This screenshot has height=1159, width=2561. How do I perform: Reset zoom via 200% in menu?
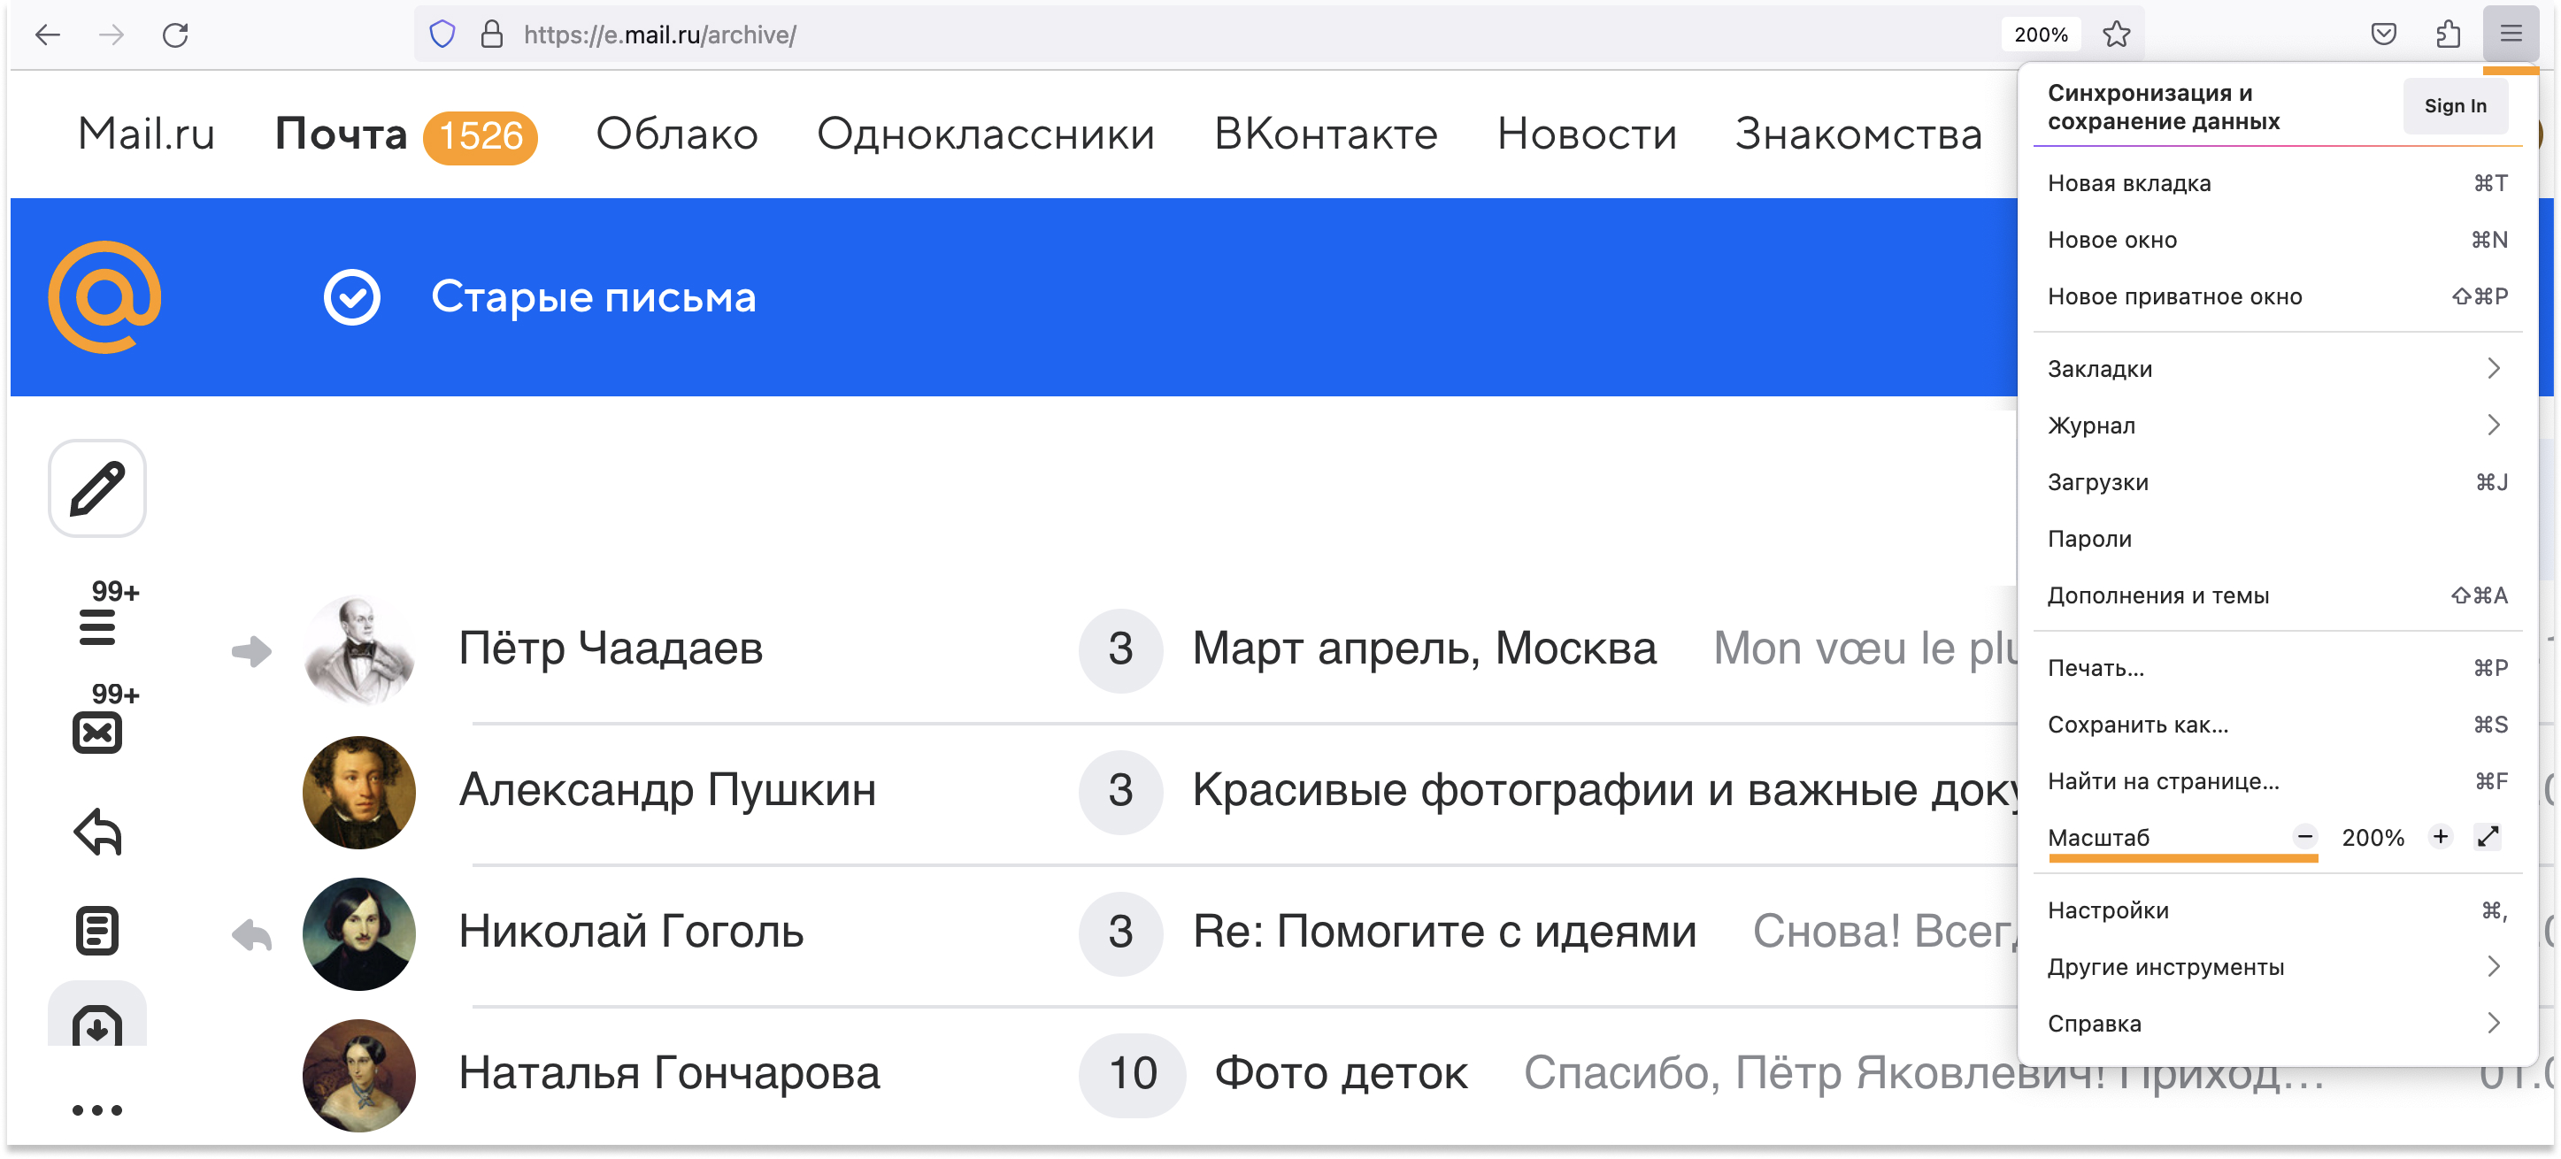click(2373, 838)
